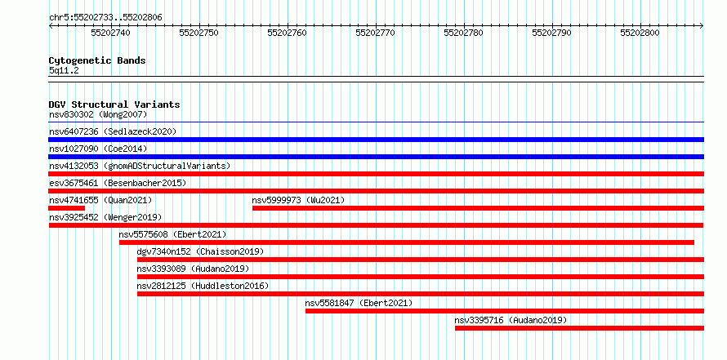The width and height of the screenshot is (727, 360).
Task: Click the 55202790 ruler tick label
Action: (551, 33)
